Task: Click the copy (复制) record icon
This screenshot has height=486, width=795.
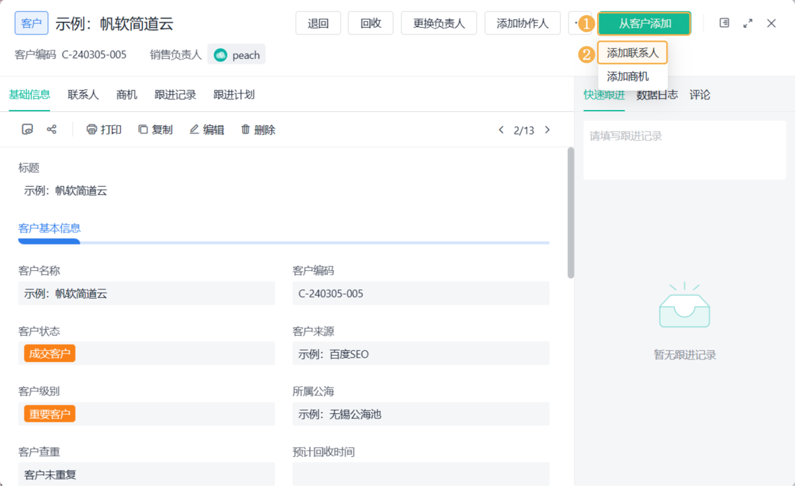Action: [x=143, y=130]
